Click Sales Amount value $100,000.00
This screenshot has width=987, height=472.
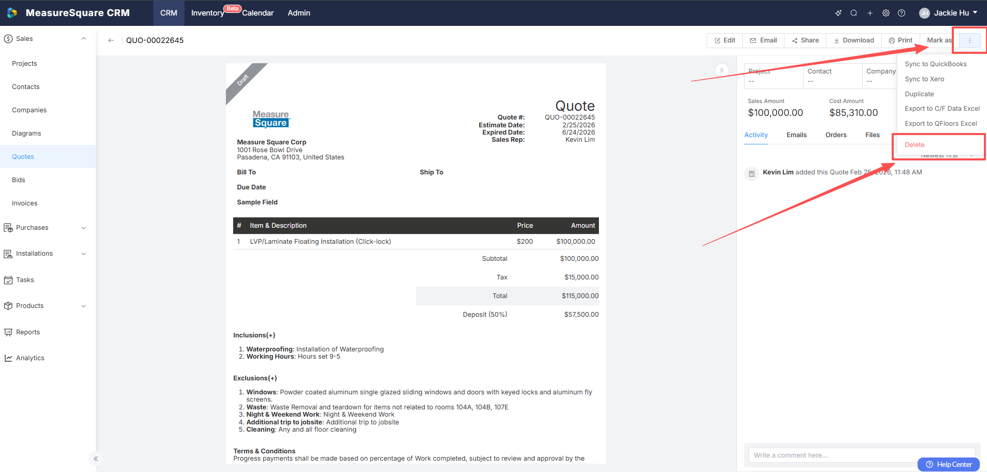(x=776, y=113)
